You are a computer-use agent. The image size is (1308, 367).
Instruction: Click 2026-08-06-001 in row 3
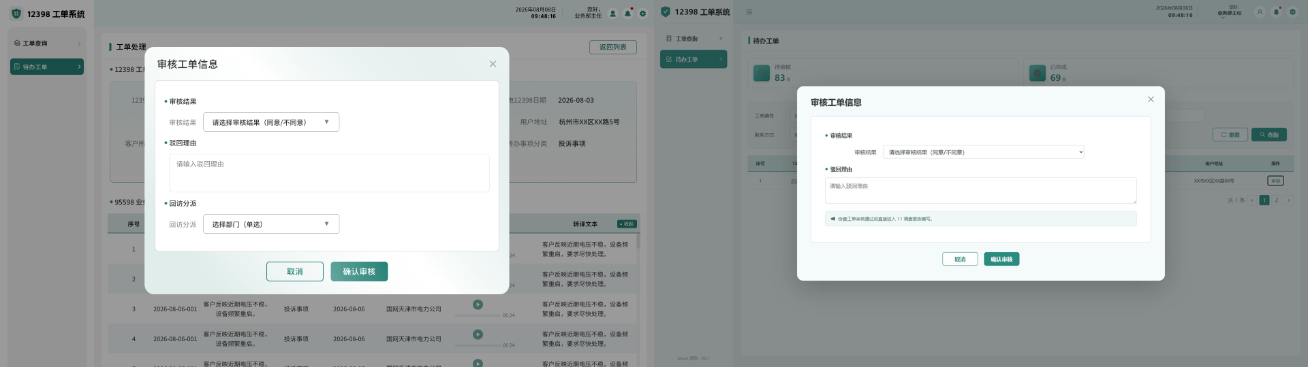click(175, 309)
